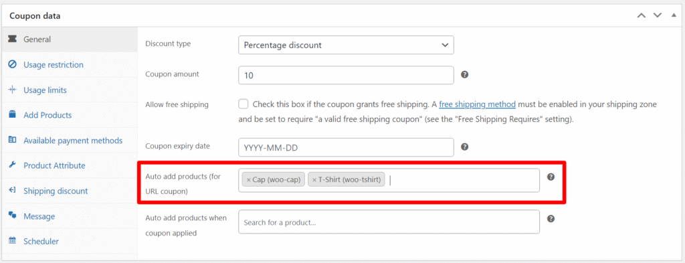Screen dimensions: 685x263
Task: Open the Discount type dropdown
Action: pyautogui.click(x=346, y=45)
